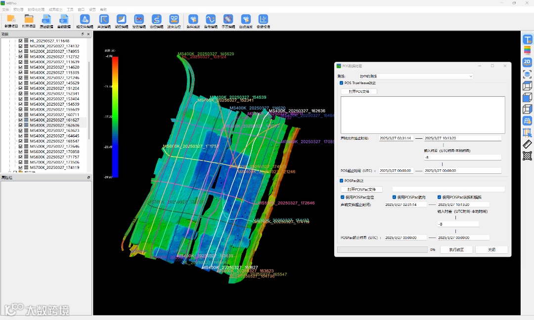Open the 文件 menu
The image size is (534, 320).
tap(5, 9)
